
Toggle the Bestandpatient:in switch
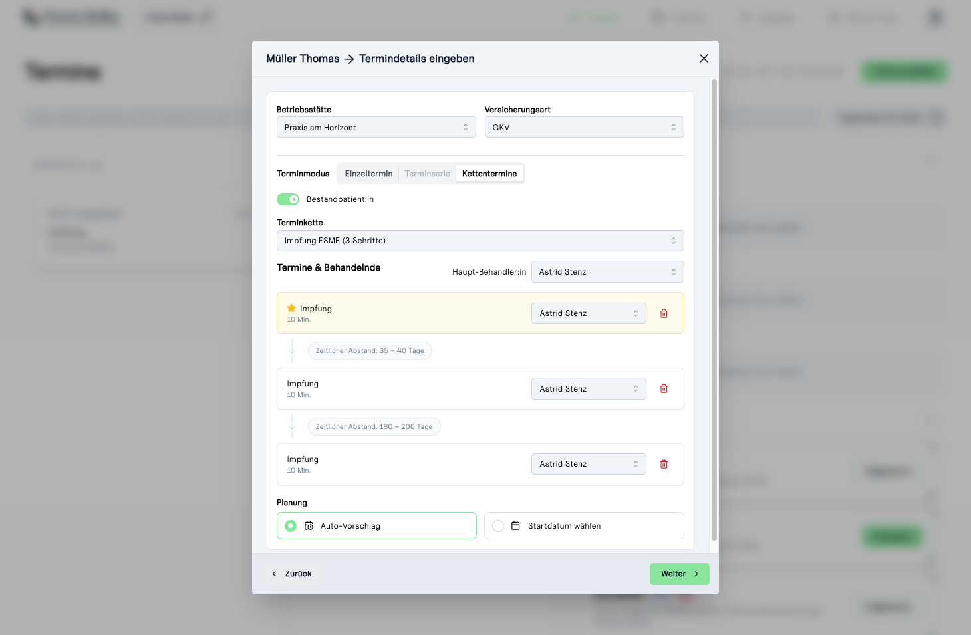click(288, 199)
